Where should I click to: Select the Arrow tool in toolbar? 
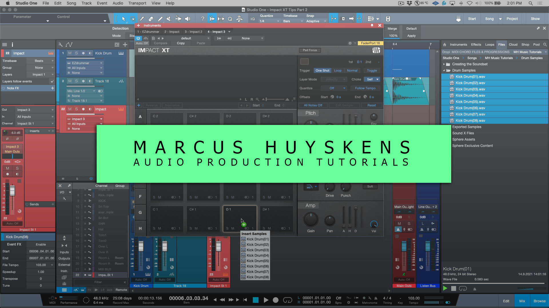point(124,19)
